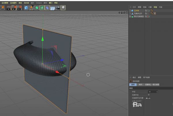
Task: Enable the 压感半径 checkbox
Action: [149, 95]
